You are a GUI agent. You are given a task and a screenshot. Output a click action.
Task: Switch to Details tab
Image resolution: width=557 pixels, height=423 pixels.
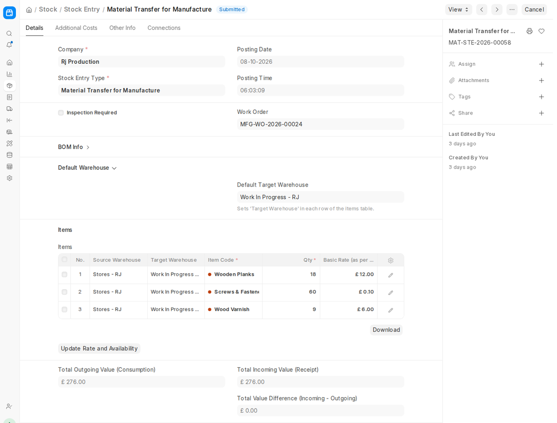(34, 28)
